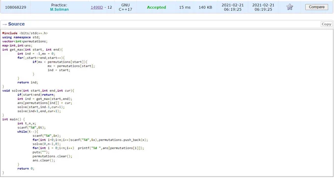Image resolution: width=334 pixels, height=178 pixels.
Task: Click the 'map<int,int>ans;' line
Action: click(17, 46)
